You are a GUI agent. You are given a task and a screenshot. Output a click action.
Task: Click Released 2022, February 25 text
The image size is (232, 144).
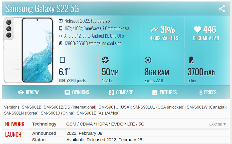pos(87,21)
